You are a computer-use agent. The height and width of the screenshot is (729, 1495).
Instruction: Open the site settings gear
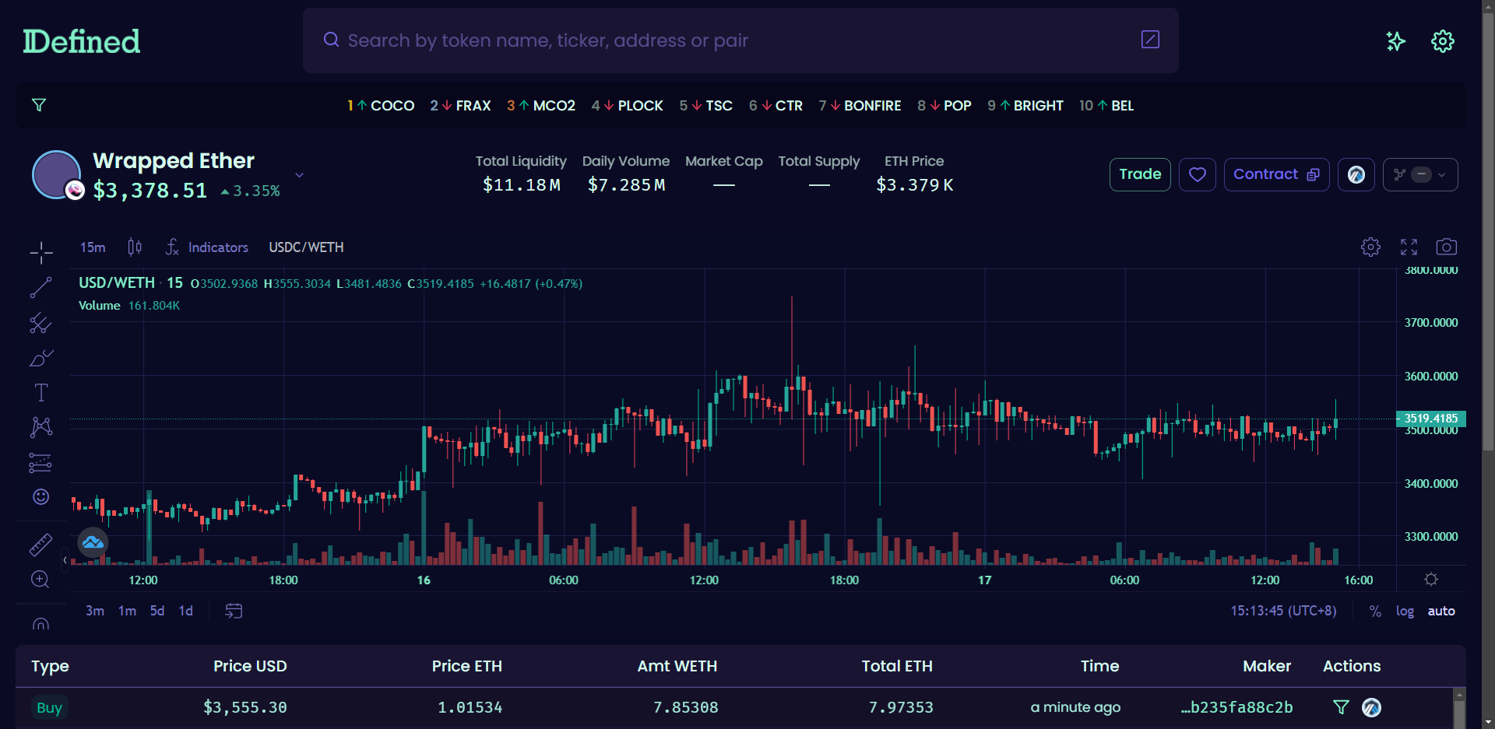tap(1443, 41)
